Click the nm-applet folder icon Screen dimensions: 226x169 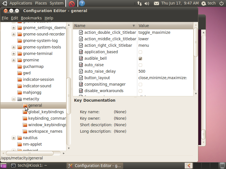tap(19, 144)
